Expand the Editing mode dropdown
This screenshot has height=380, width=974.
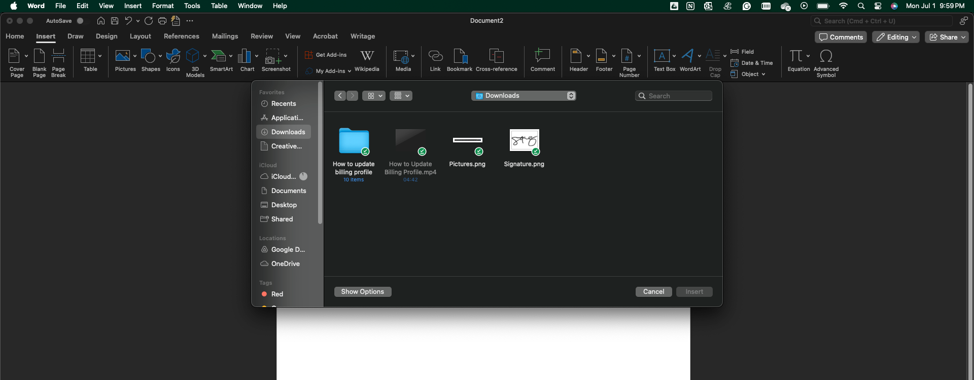(895, 37)
